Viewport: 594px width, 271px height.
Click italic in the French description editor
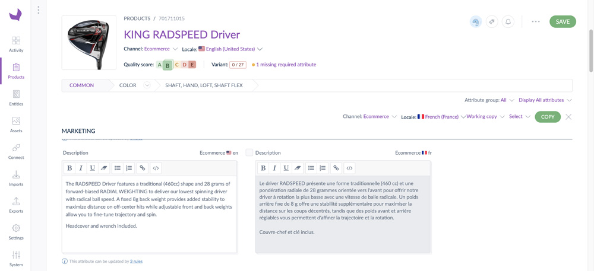pyautogui.click(x=274, y=168)
